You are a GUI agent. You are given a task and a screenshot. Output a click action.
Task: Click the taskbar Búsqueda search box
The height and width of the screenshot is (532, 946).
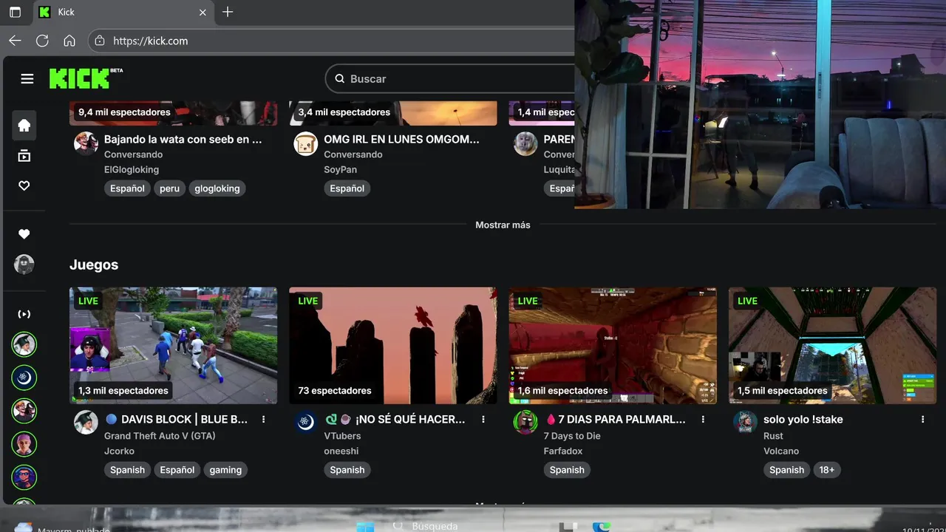coord(434,526)
